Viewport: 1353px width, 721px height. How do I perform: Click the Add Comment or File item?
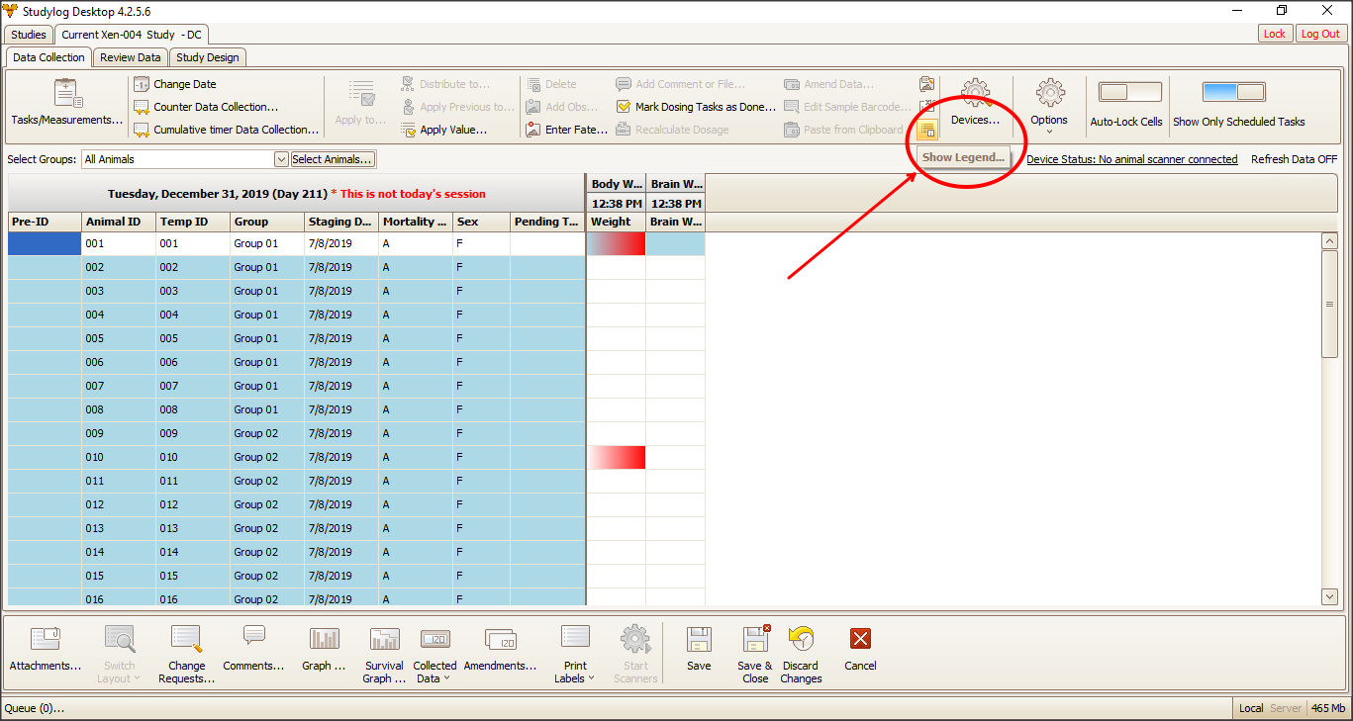(x=680, y=84)
